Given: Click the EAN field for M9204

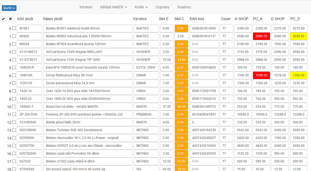Looking at the screenshot, I should 204,44.
